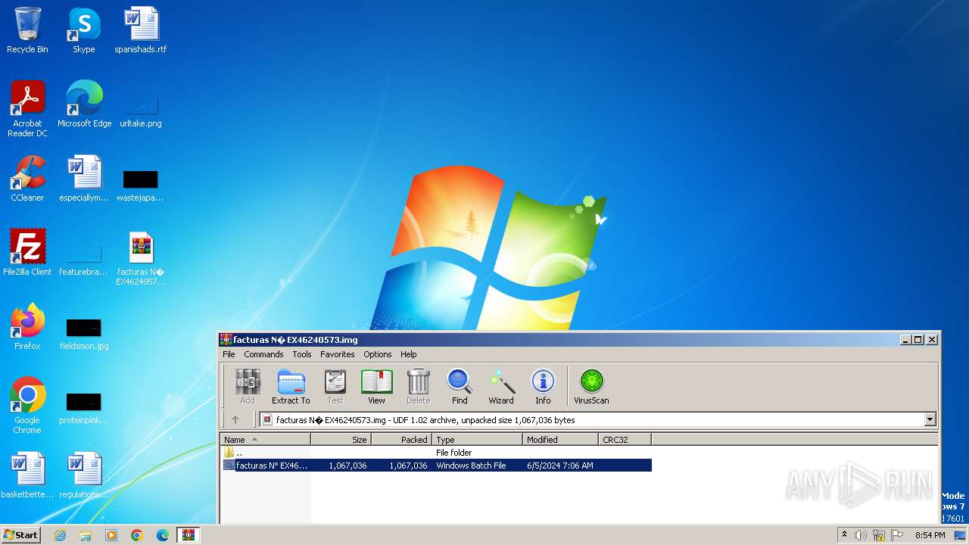Viewport: 969px width, 545px height.
Task: Select the Firefox desktop shortcut
Action: click(x=27, y=327)
